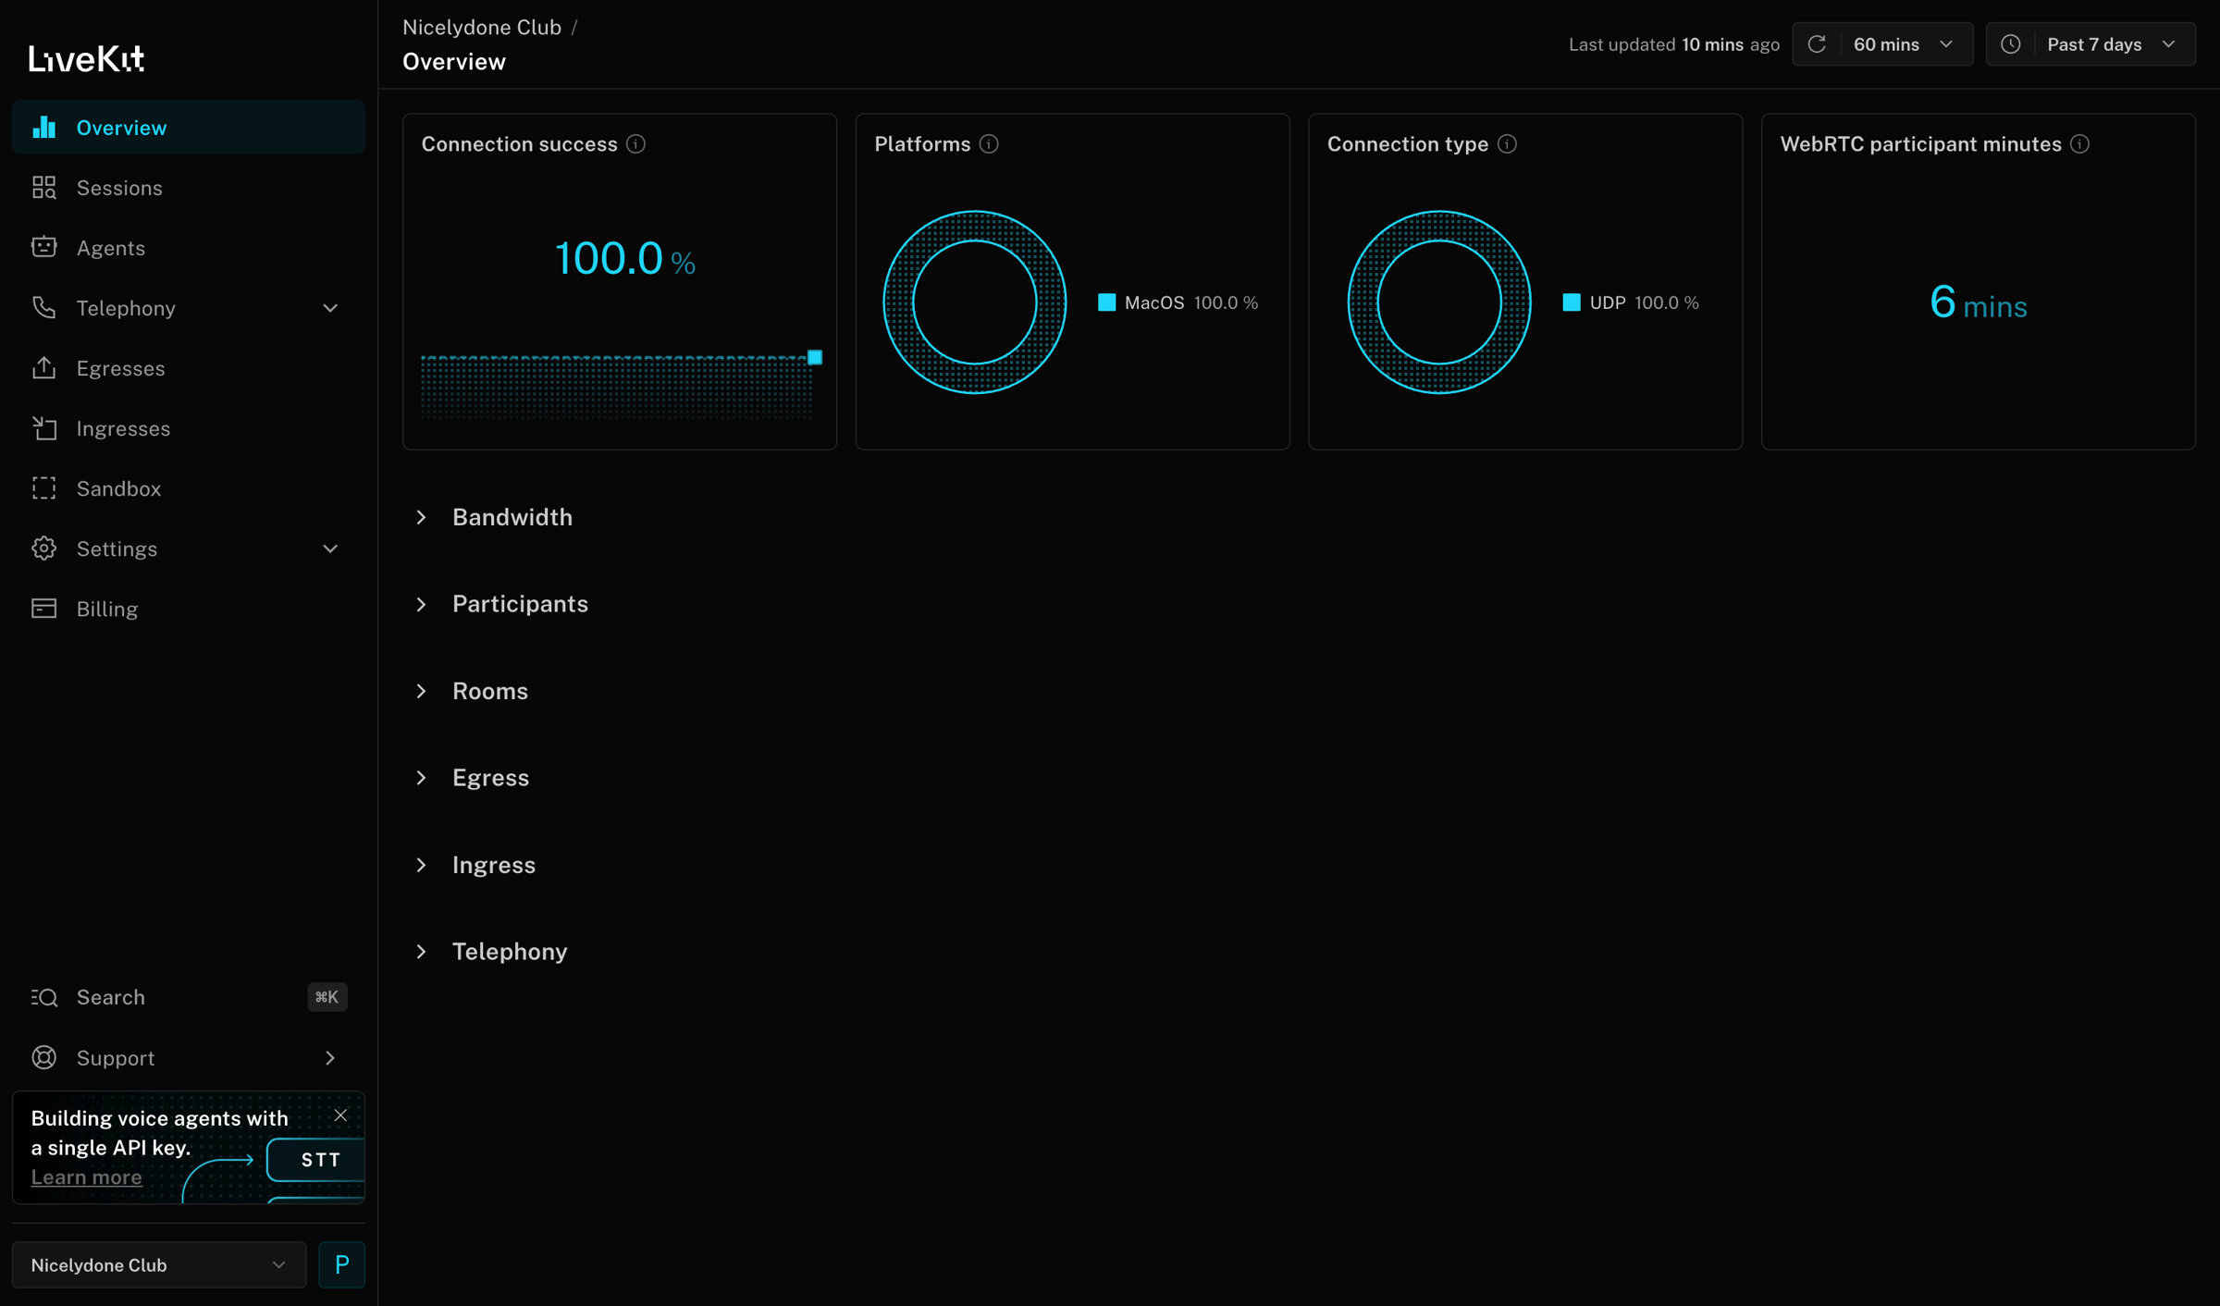Go to Billing page
The height and width of the screenshot is (1306, 2220).
point(189,609)
